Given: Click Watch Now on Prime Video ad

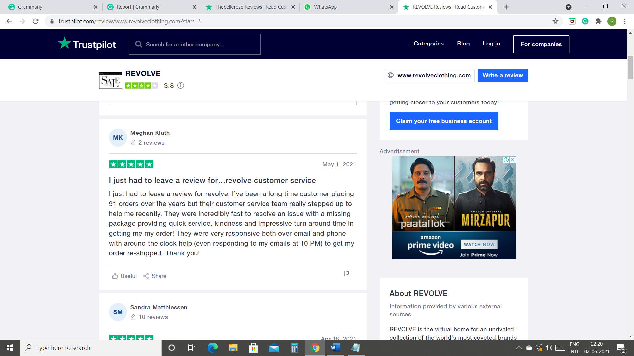Looking at the screenshot, I should point(479,244).
